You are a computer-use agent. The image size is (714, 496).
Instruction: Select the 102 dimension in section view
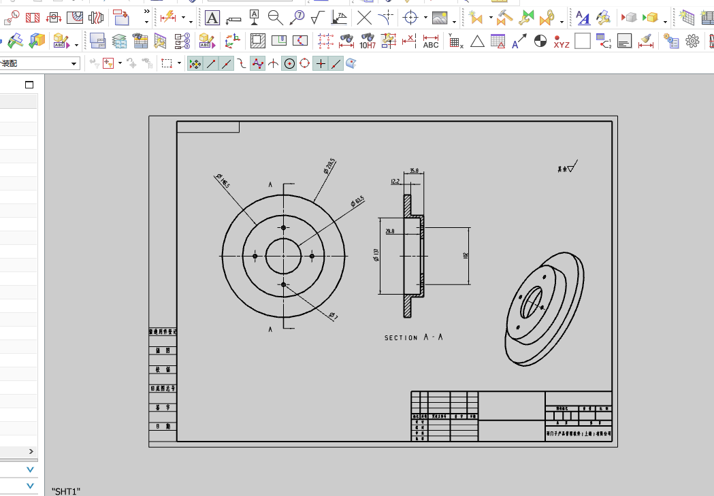click(x=466, y=256)
